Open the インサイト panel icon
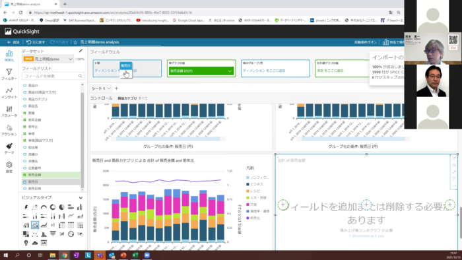The image size is (462, 260). pos(9,93)
